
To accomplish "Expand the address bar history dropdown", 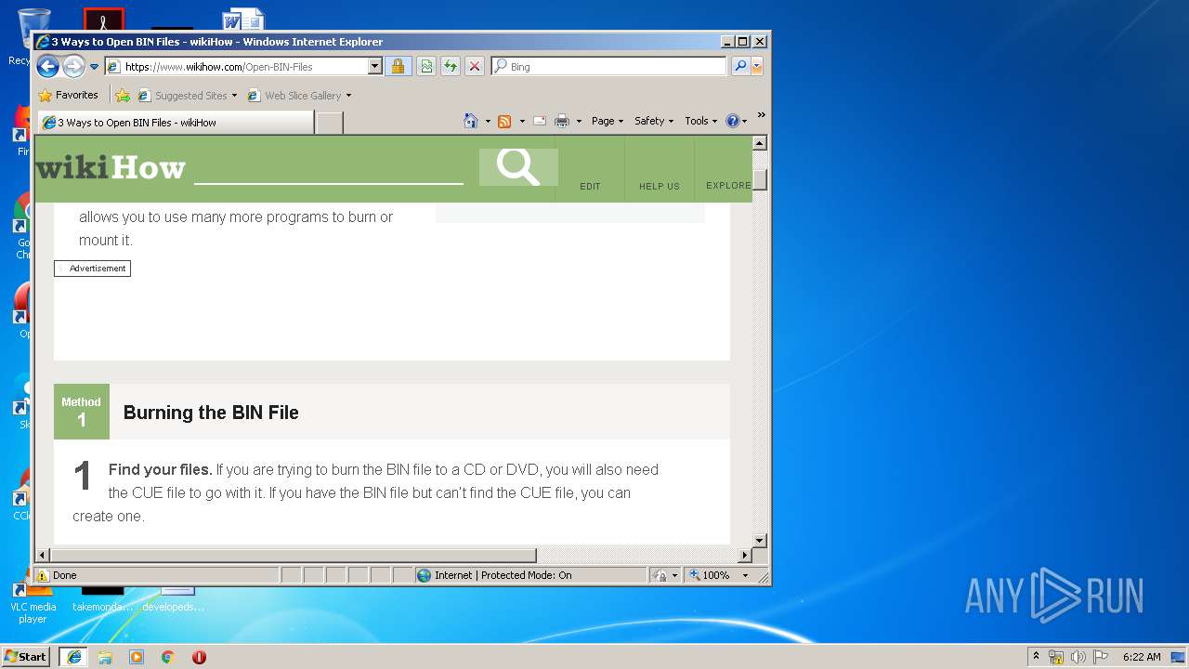I will click(x=375, y=67).
